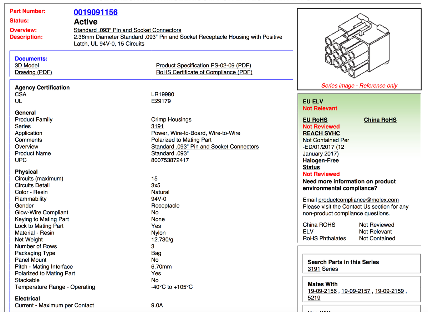The width and height of the screenshot is (428, 312).
Task: Click the RoHS Phthalates value Not Contained
Action: pos(377,239)
